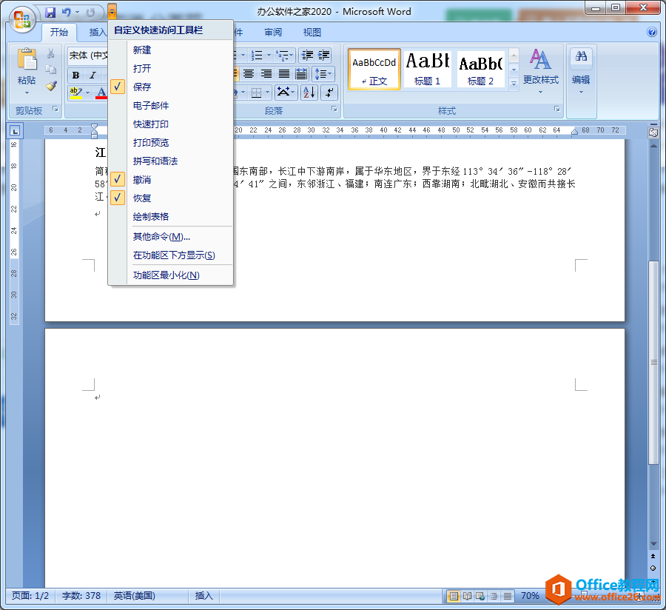Switch to the 审阅 ribbon tab
Viewport: 666px width, 610px height.
(x=272, y=33)
